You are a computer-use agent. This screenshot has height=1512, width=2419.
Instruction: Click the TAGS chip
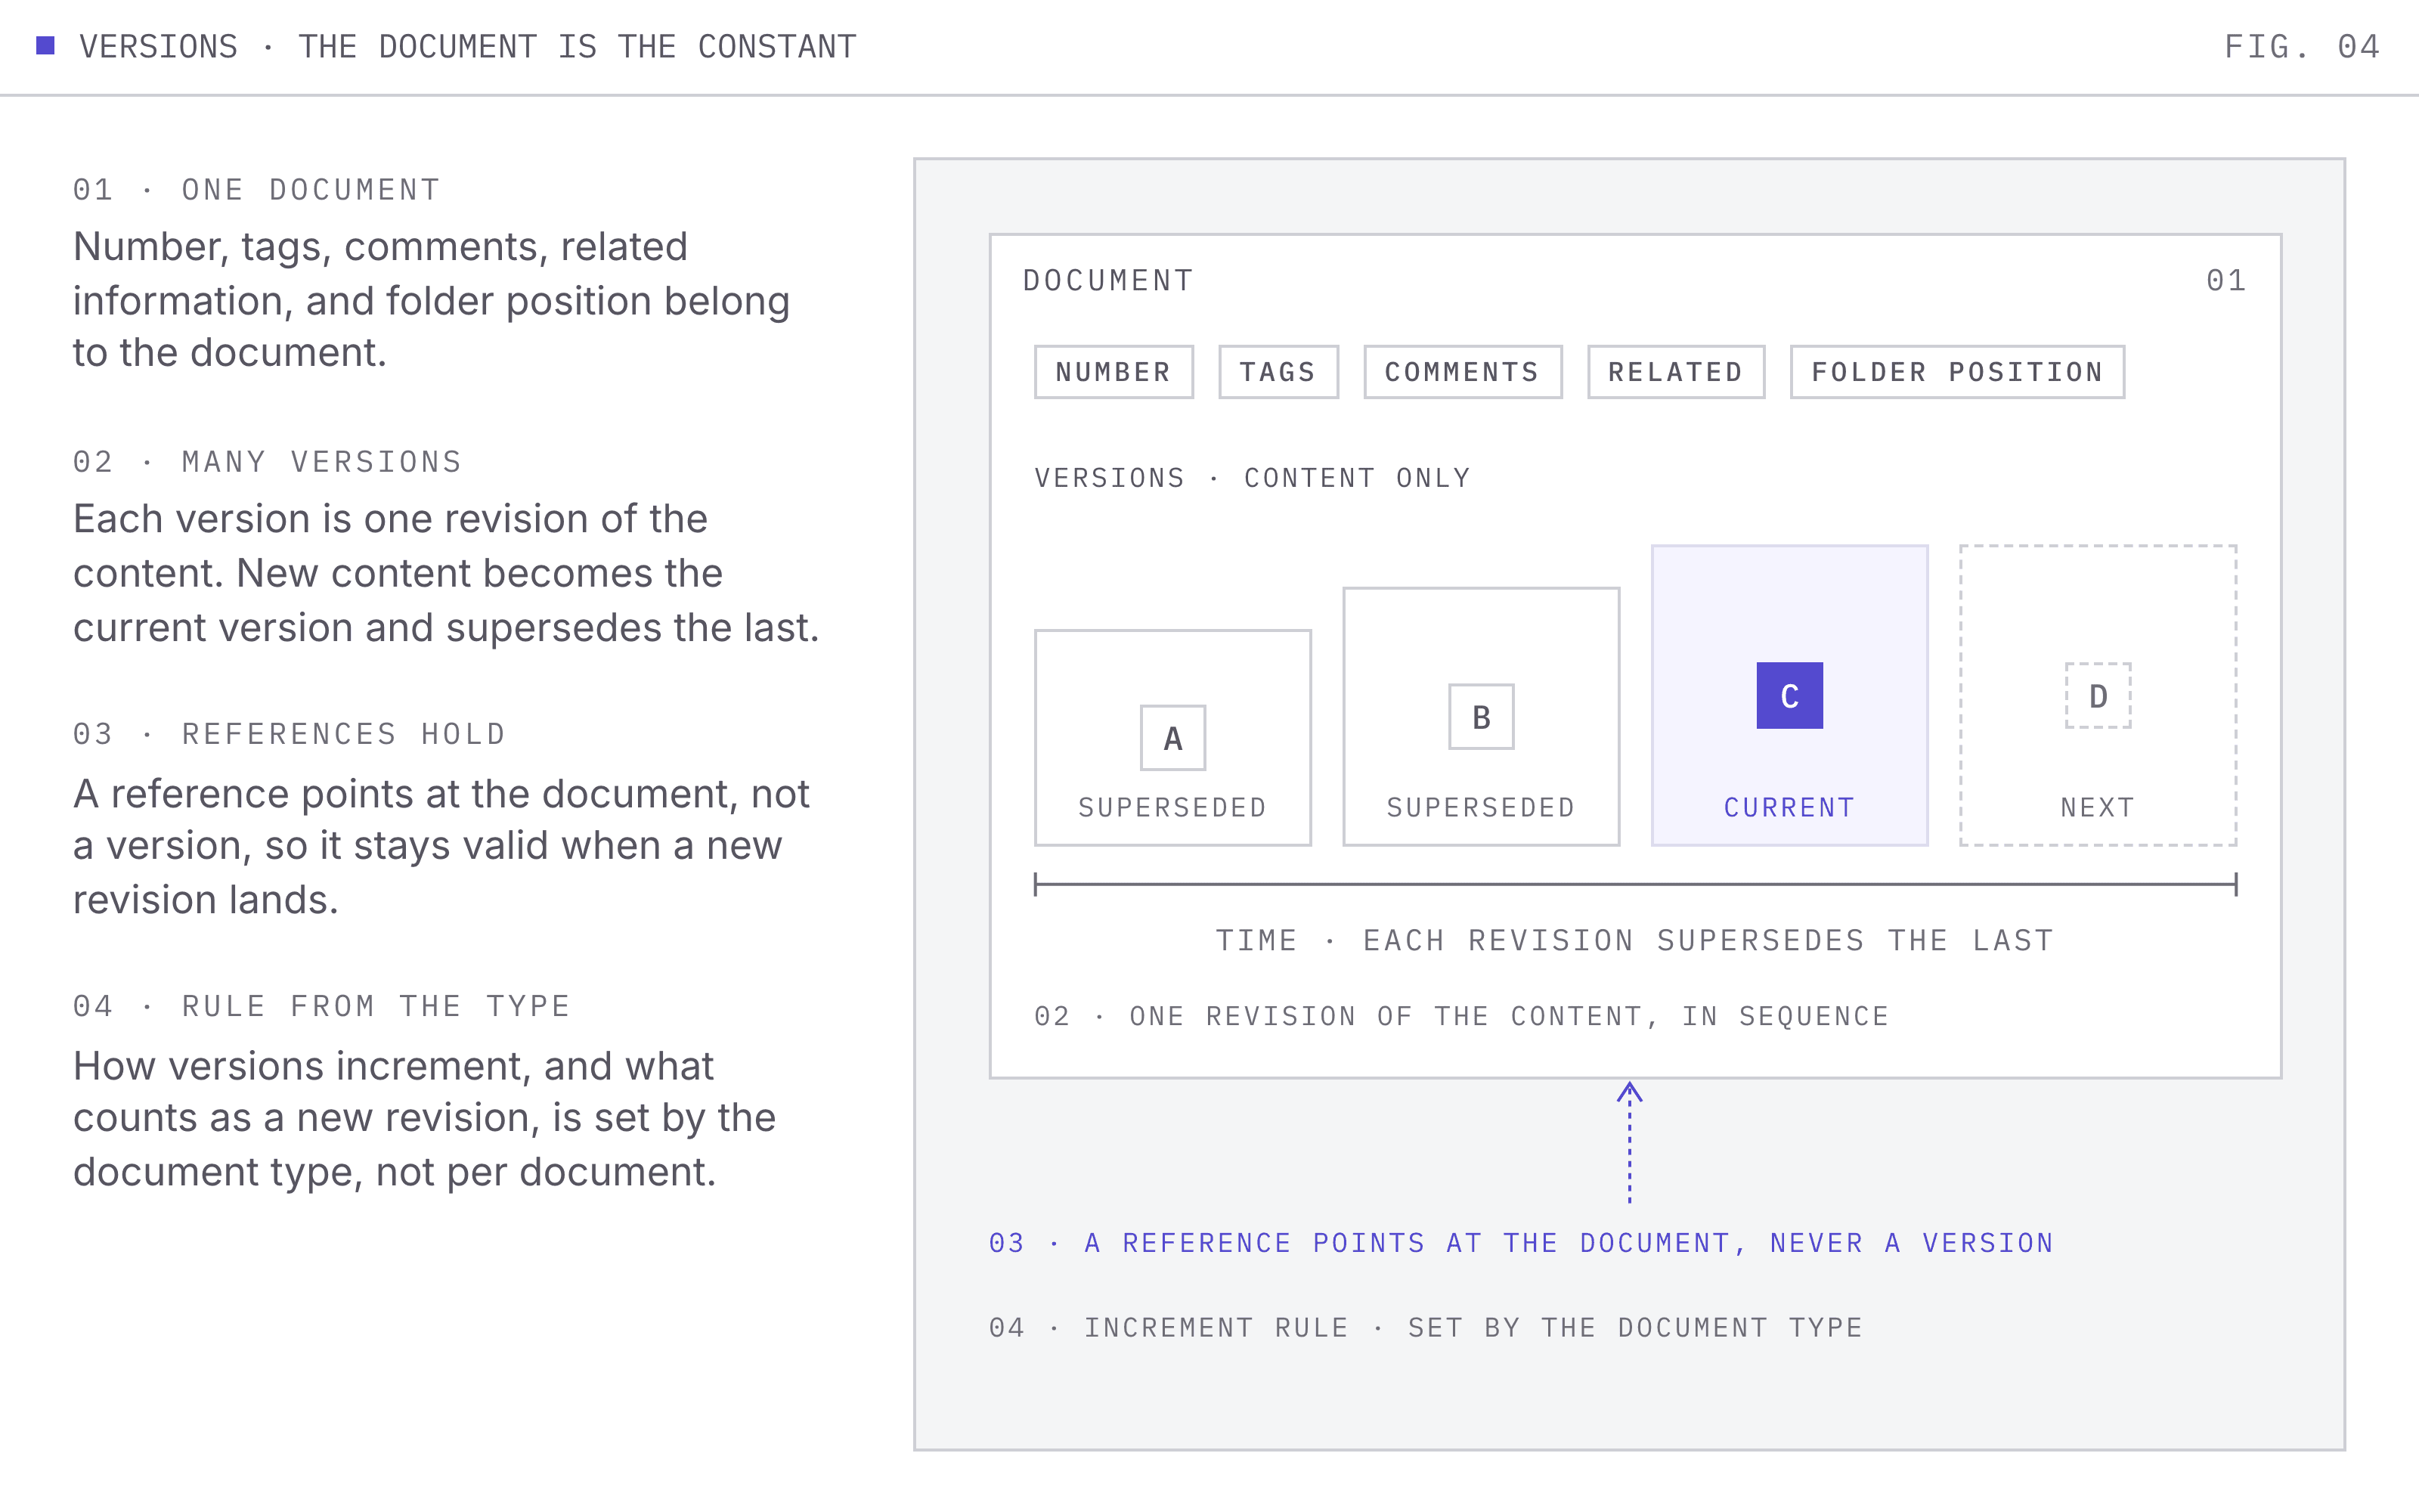click(1278, 372)
